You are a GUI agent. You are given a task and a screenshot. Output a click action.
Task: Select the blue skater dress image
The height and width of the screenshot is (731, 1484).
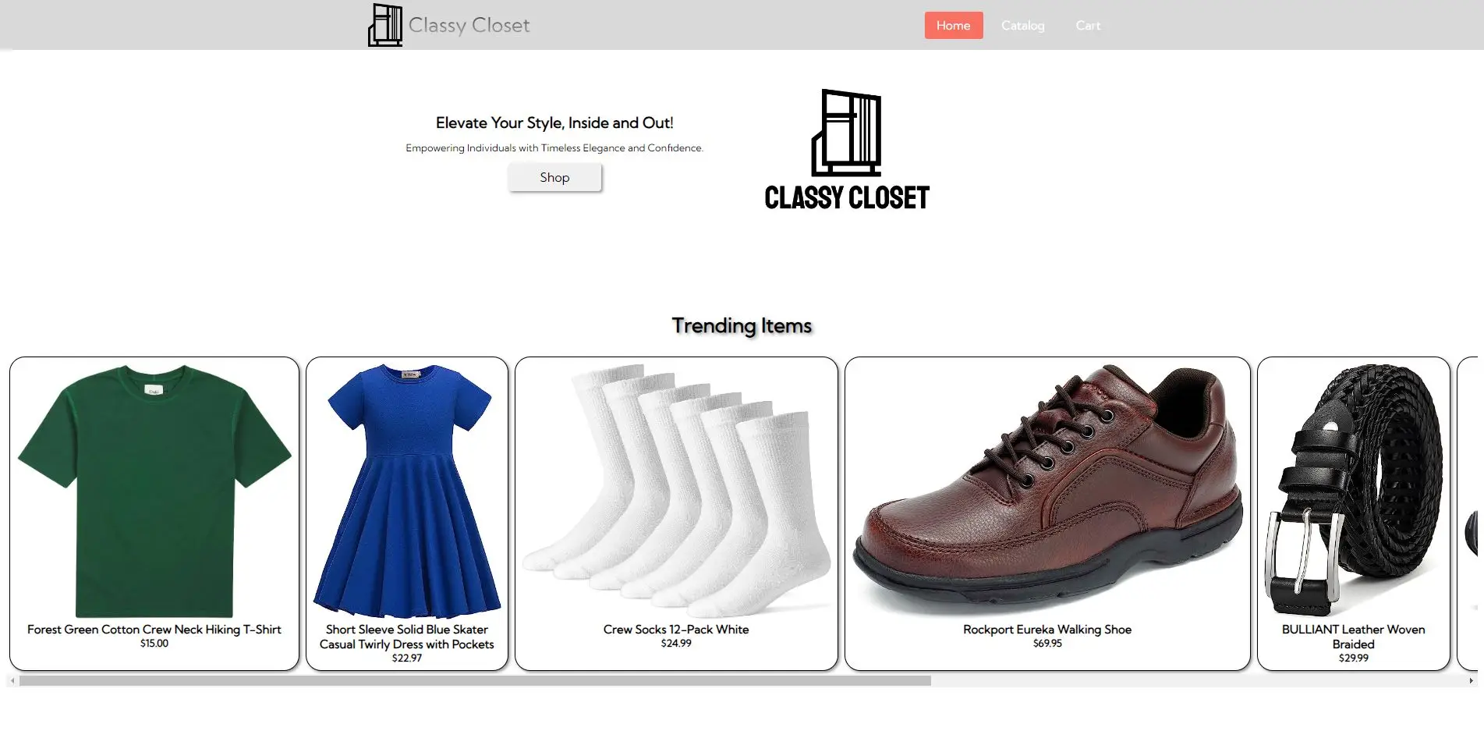pos(407,491)
